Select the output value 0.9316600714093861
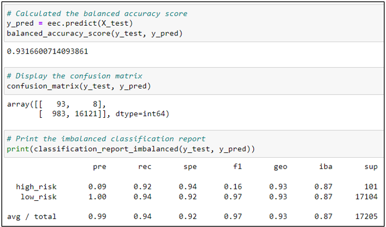Screen dimensions: 386x227 click(47, 52)
